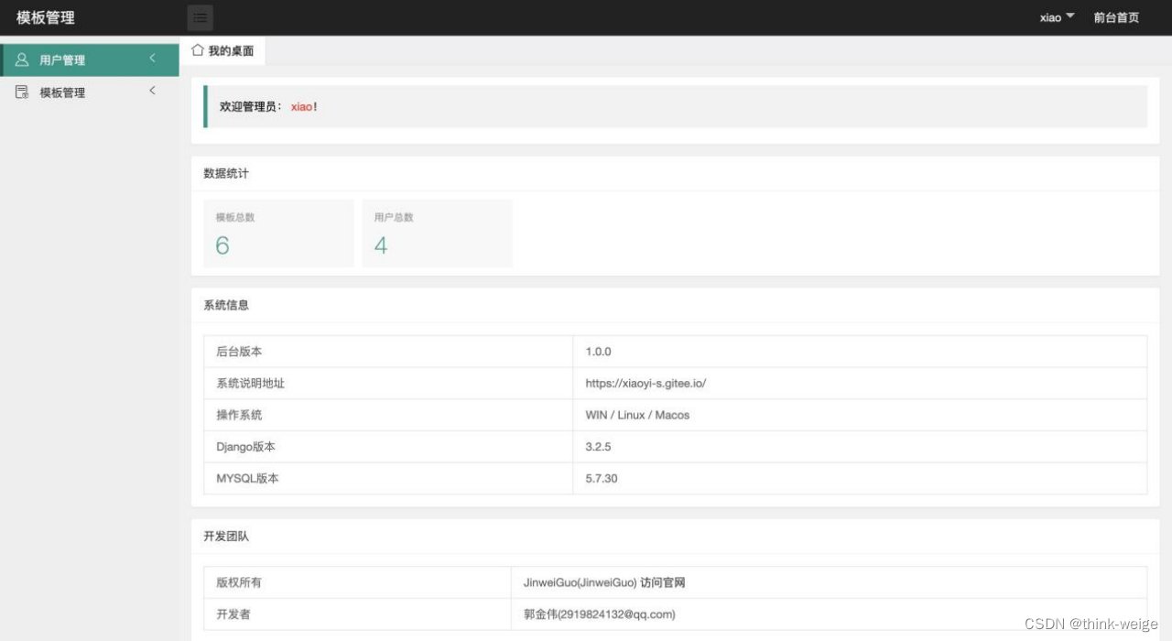Viewport: 1172px width, 641px height.
Task: Click the xiao username in top bar
Action: 1050,17
